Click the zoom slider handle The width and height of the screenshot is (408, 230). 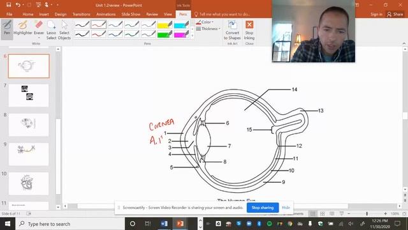pos(367,213)
